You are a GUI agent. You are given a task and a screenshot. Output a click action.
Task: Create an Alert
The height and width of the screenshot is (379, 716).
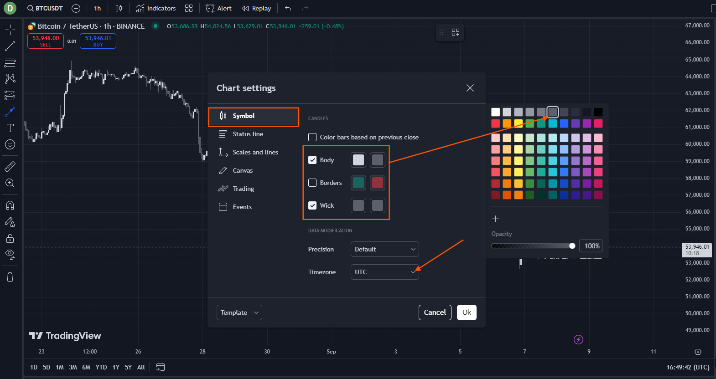(219, 8)
